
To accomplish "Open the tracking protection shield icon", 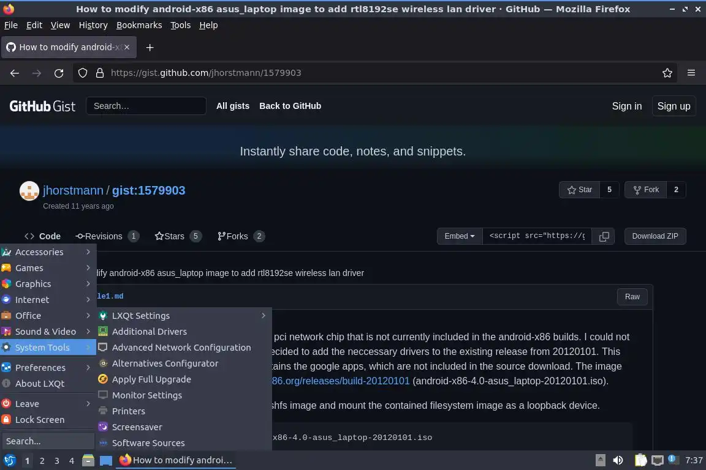I will (x=83, y=73).
